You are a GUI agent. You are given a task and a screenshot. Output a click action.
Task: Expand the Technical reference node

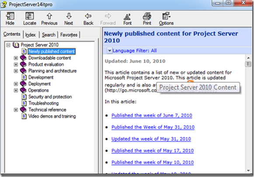pyautogui.click(x=16, y=110)
